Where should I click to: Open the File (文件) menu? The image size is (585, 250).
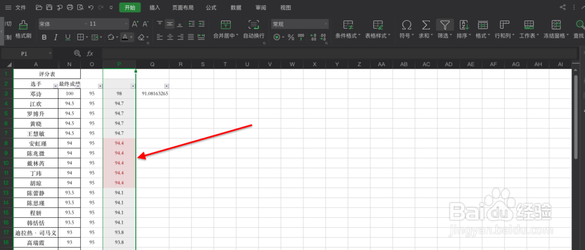point(20,8)
